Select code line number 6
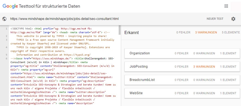241x106 pixels. point(7,58)
